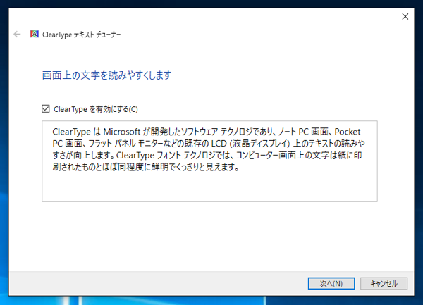
Task: Close the ClearType Text Tuner window
Action: 405,17
